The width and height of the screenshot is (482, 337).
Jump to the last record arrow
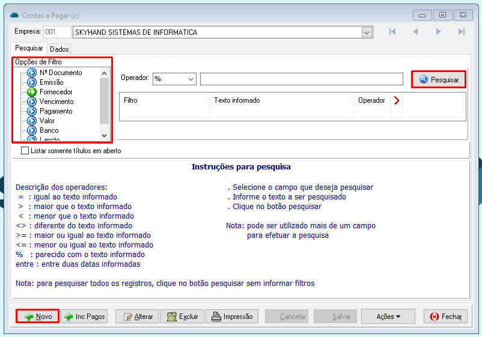(461, 32)
